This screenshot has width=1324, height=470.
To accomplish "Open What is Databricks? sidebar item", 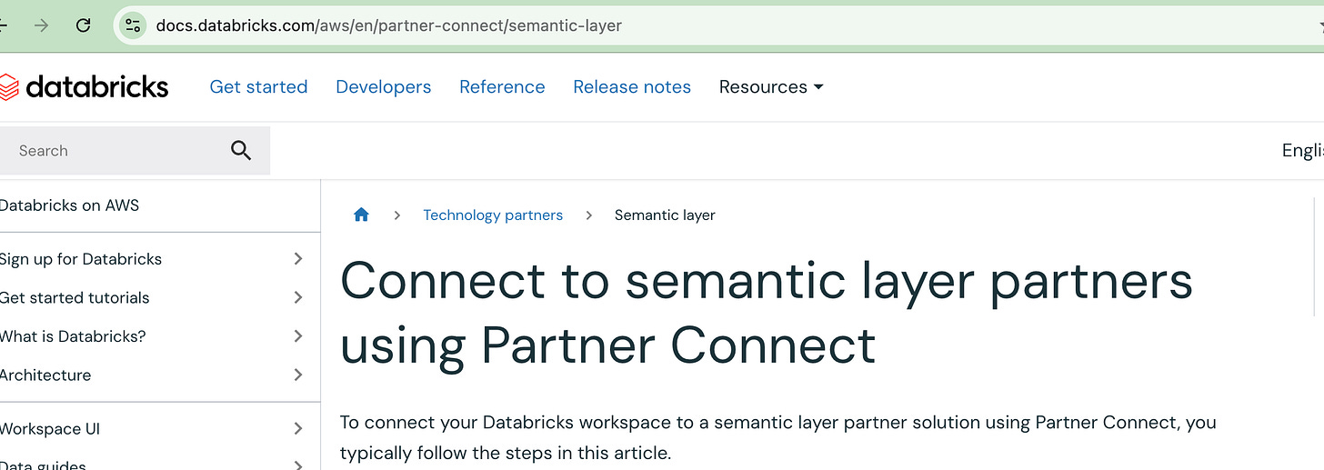I will (73, 335).
